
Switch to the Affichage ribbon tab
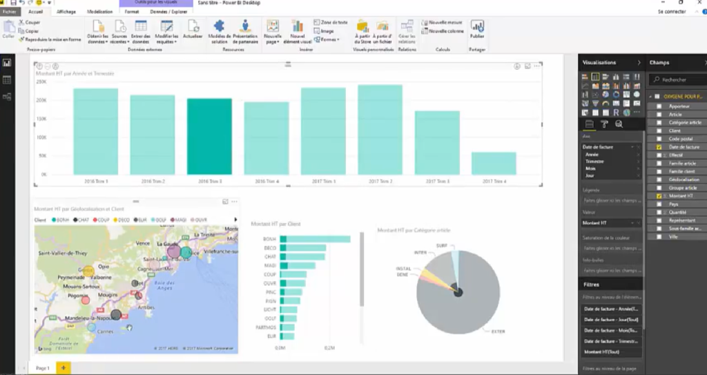66,12
